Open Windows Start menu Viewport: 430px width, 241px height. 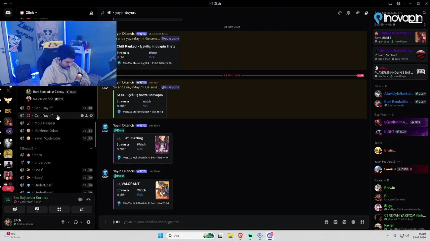(161, 236)
